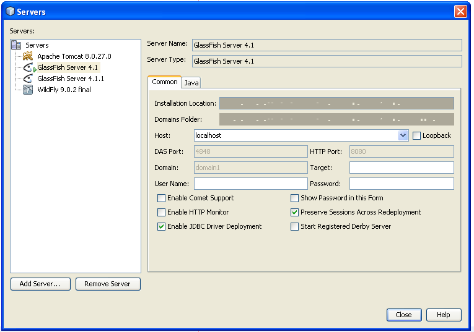Enable Comet Support checkbox
Screen dimensions: 474x332
[x=162, y=198]
